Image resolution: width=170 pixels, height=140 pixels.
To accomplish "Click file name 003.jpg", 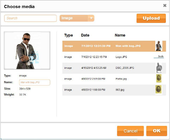I will (120, 90).
